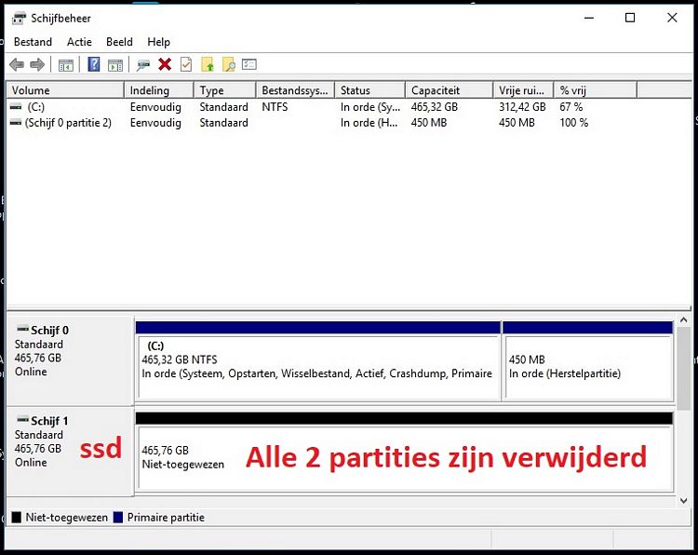Click the disk pane vertical scrollbar thumb
The width and height of the screenshot is (698, 555).
coord(684,369)
